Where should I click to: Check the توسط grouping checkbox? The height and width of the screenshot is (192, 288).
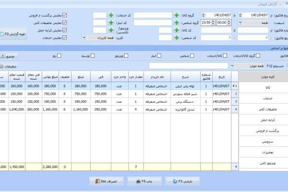(x=93, y=56)
